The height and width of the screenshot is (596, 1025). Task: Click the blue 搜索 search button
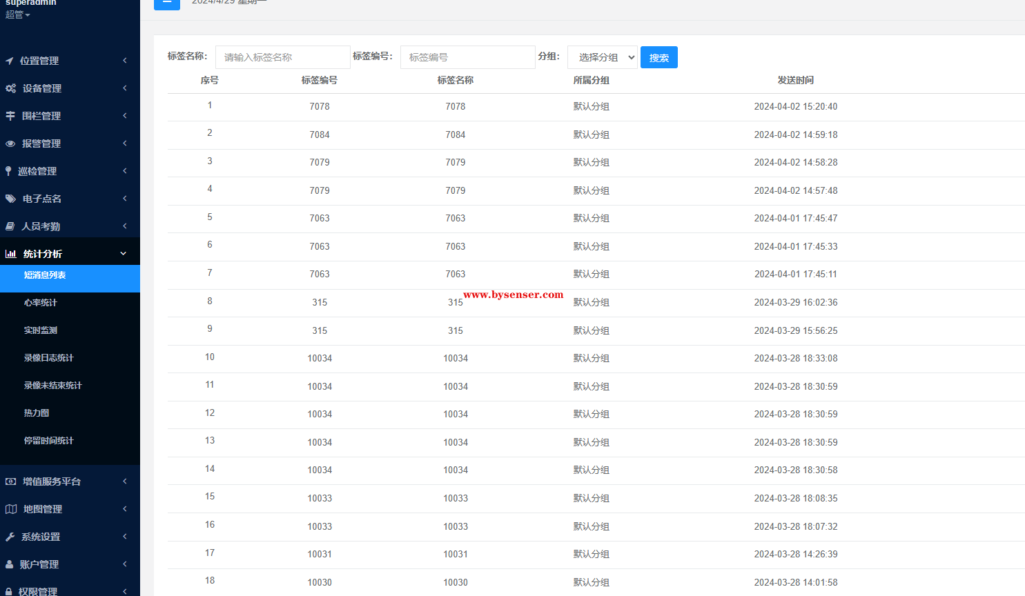coord(659,57)
